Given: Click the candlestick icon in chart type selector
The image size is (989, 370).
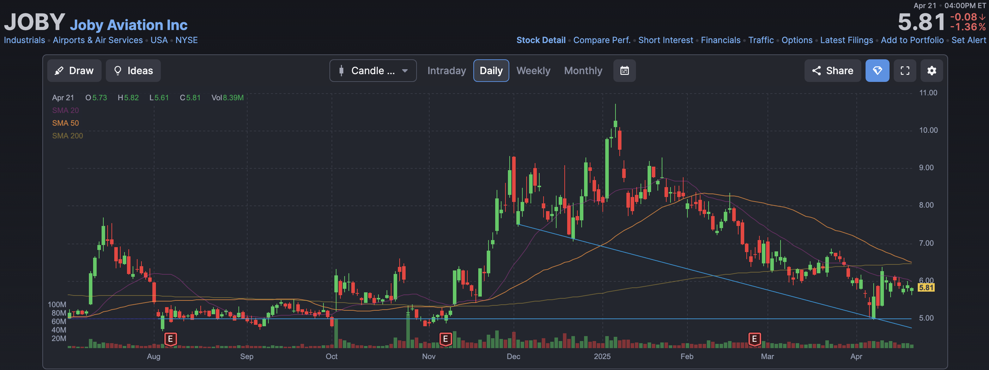Looking at the screenshot, I should [341, 71].
